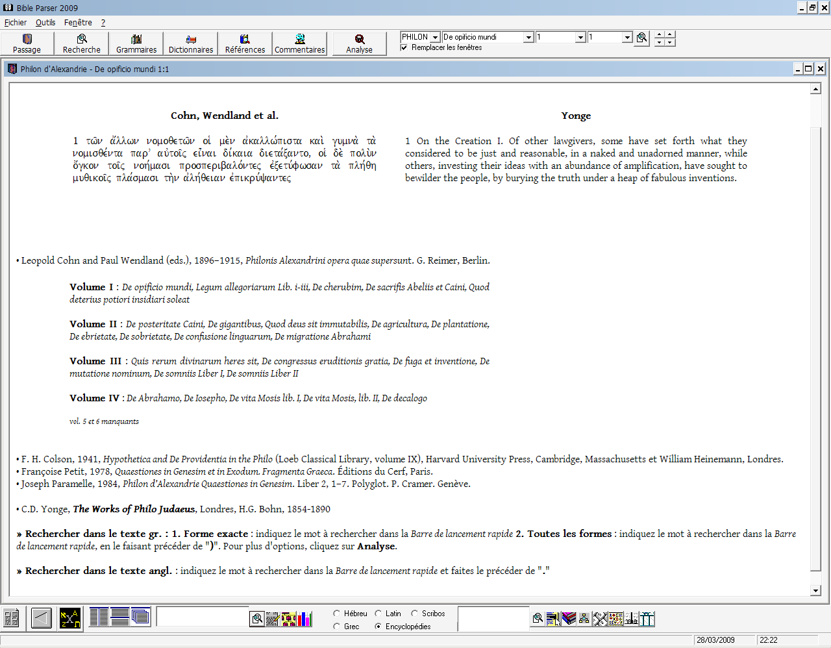
Task: Click the Volume I label
Action: pyautogui.click(x=92, y=287)
